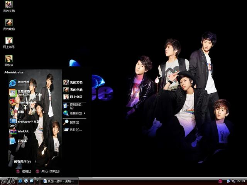Launch Internet Explorer from Start menu
This screenshot has width=247, height=185.
coord(19,83)
